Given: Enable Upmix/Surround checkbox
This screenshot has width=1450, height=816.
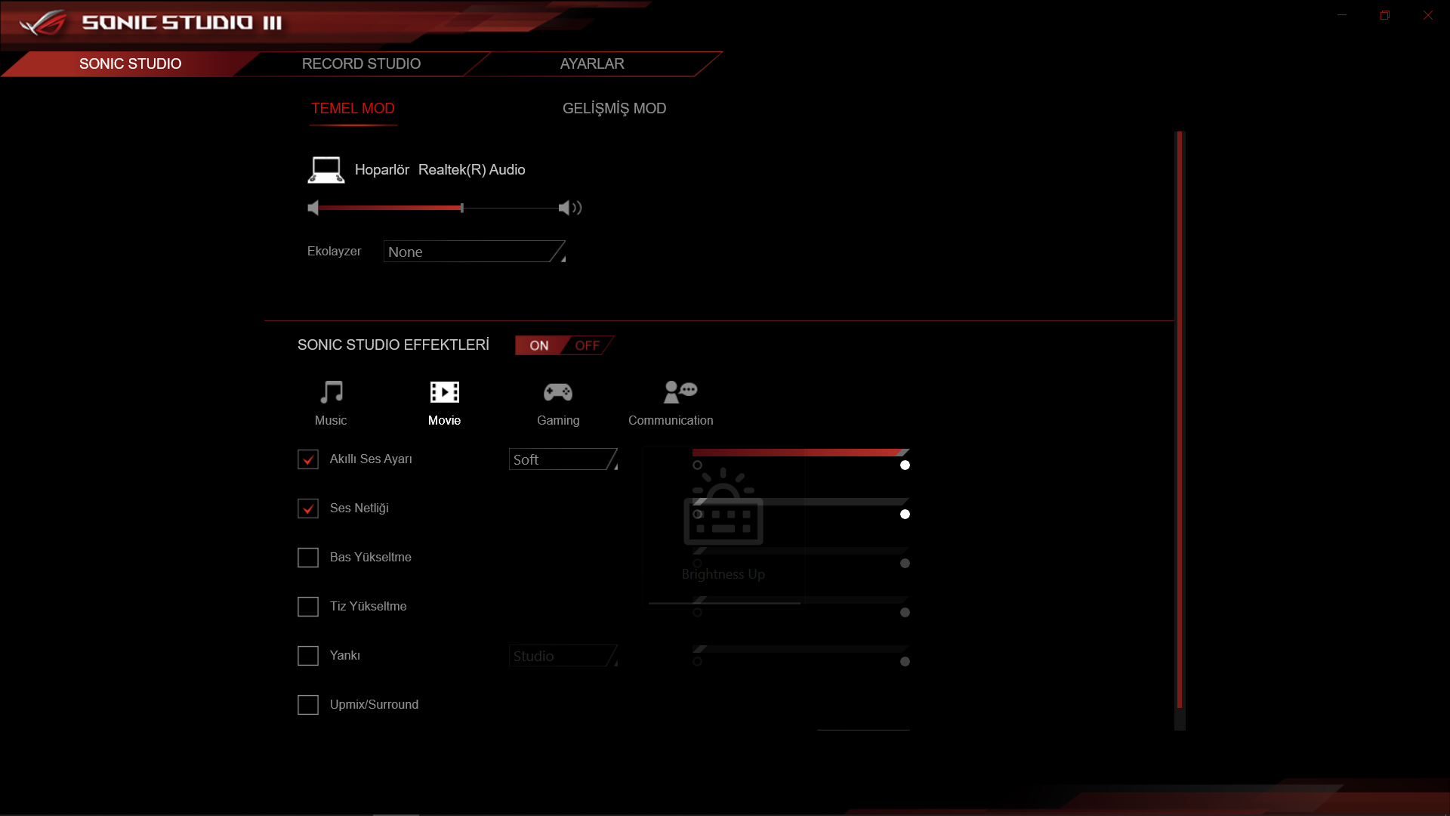Looking at the screenshot, I should click(x=308, y=705).
